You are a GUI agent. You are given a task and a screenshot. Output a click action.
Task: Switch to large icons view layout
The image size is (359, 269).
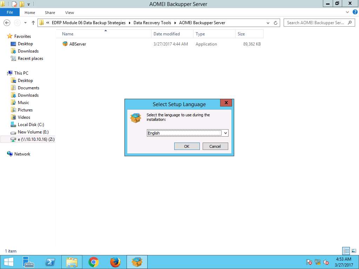[354, 251]
